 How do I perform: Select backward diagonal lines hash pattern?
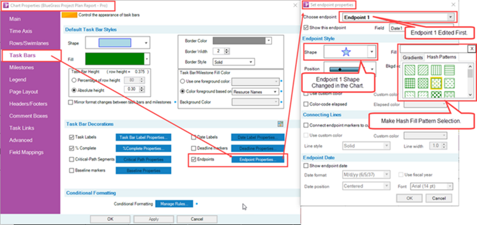coord(409,70)
